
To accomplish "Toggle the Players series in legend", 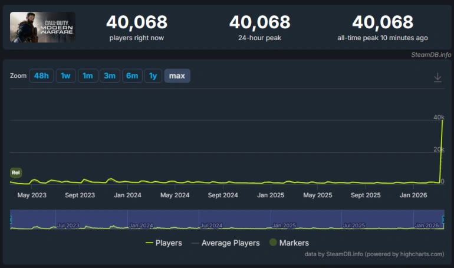I will pos(163,243).
